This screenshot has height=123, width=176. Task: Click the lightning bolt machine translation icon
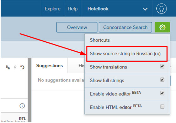click(15, 67)
